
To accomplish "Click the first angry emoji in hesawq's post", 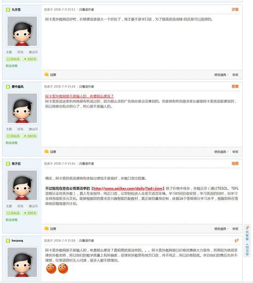I will pyautogui.click(x=51, y=268).
